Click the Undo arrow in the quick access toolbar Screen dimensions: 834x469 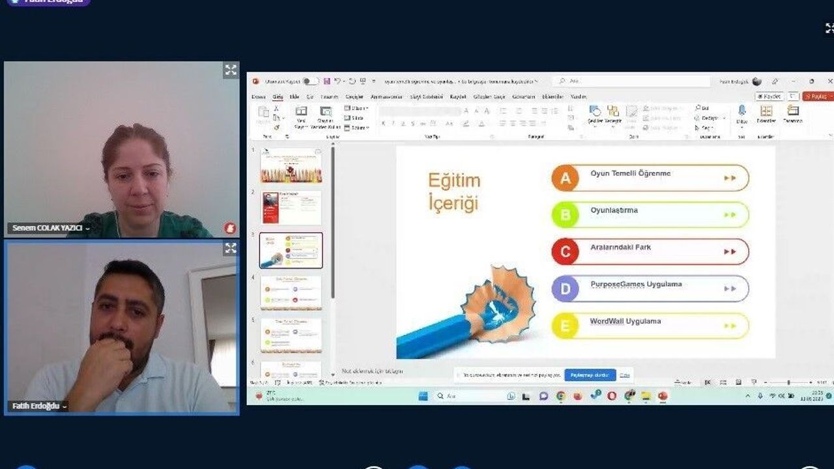point(338,81)
